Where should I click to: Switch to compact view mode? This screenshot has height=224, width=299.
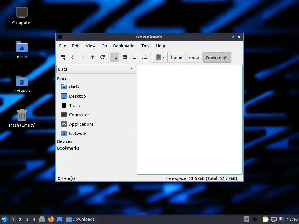point(134,57)
